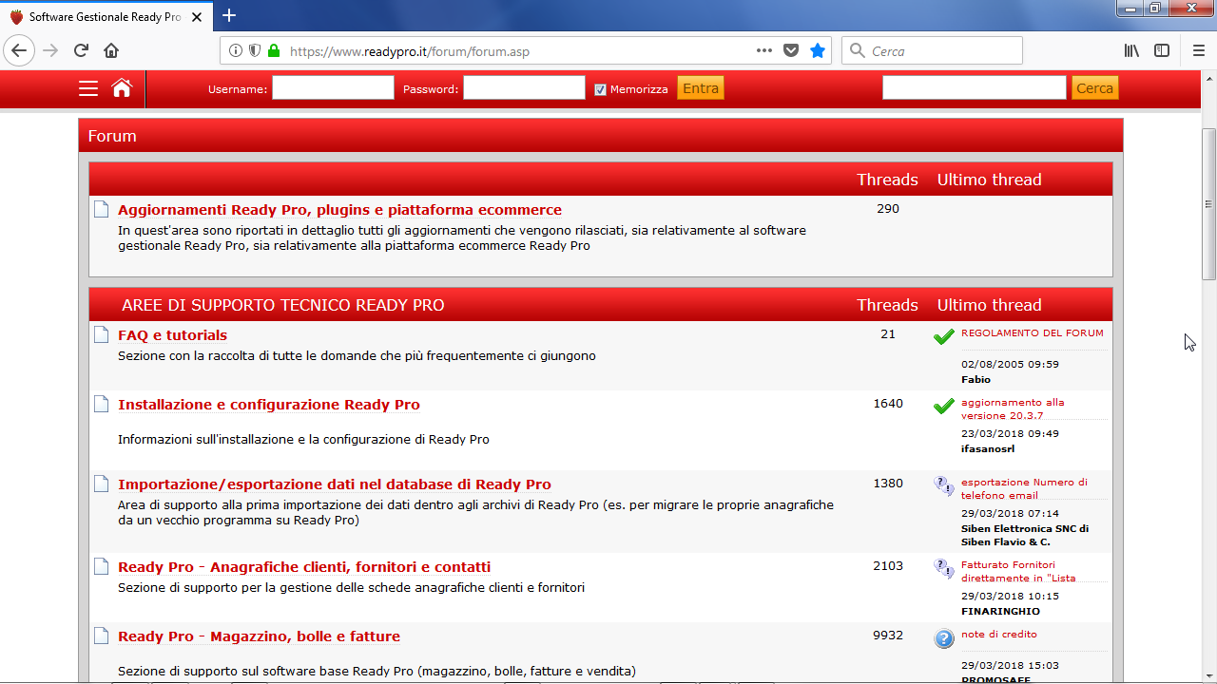Click the blue bookmark star icon
This screenshot has width=1217, height=684.
pos(818,50)
